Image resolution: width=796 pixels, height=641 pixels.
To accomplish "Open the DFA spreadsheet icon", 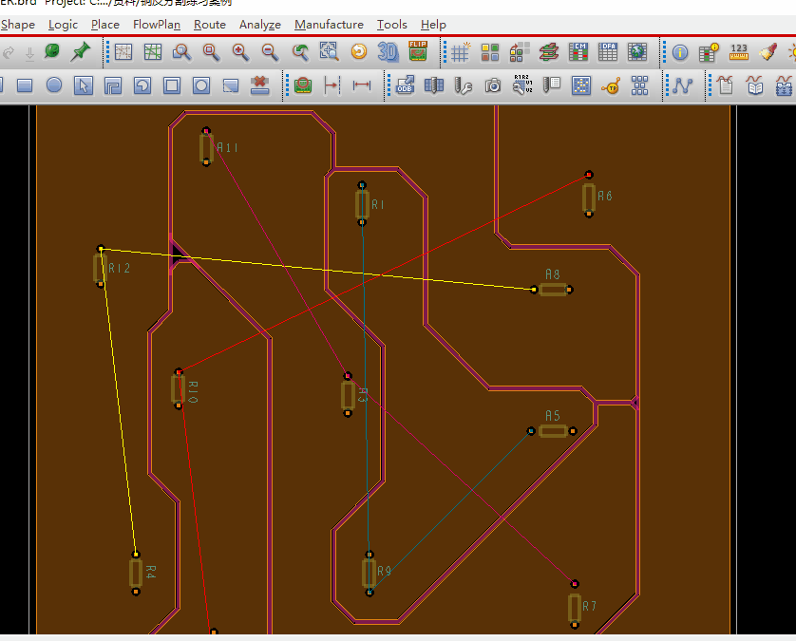I will point(608,52).
